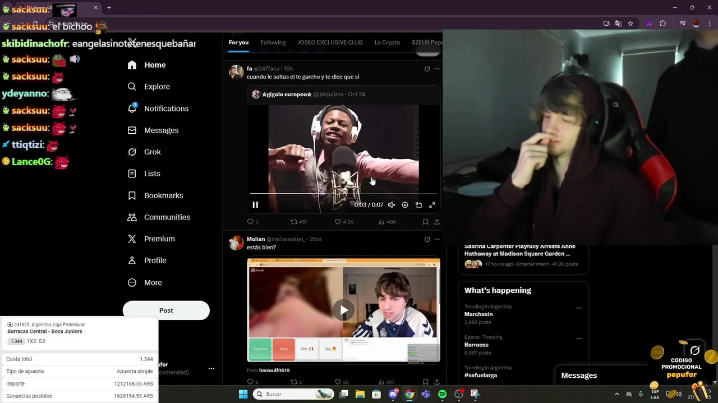This screenshot has height=403, width=718.
Task: Open the Marchesin trending topic
Action: point(478,315)
